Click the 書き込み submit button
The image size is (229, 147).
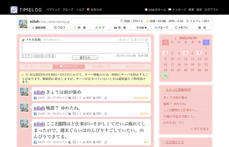[x=85, y=58]
